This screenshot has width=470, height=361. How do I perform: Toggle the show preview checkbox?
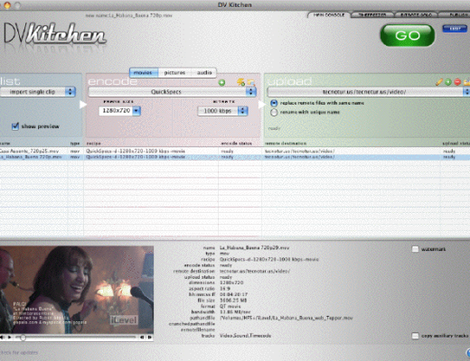click(x=15, y=126)
